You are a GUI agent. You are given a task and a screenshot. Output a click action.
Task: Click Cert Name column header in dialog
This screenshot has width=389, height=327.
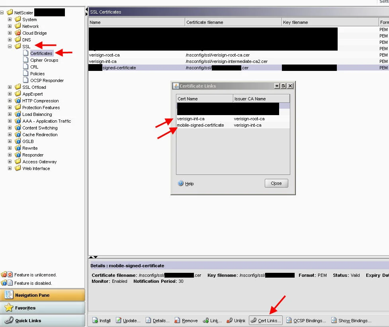205,99
